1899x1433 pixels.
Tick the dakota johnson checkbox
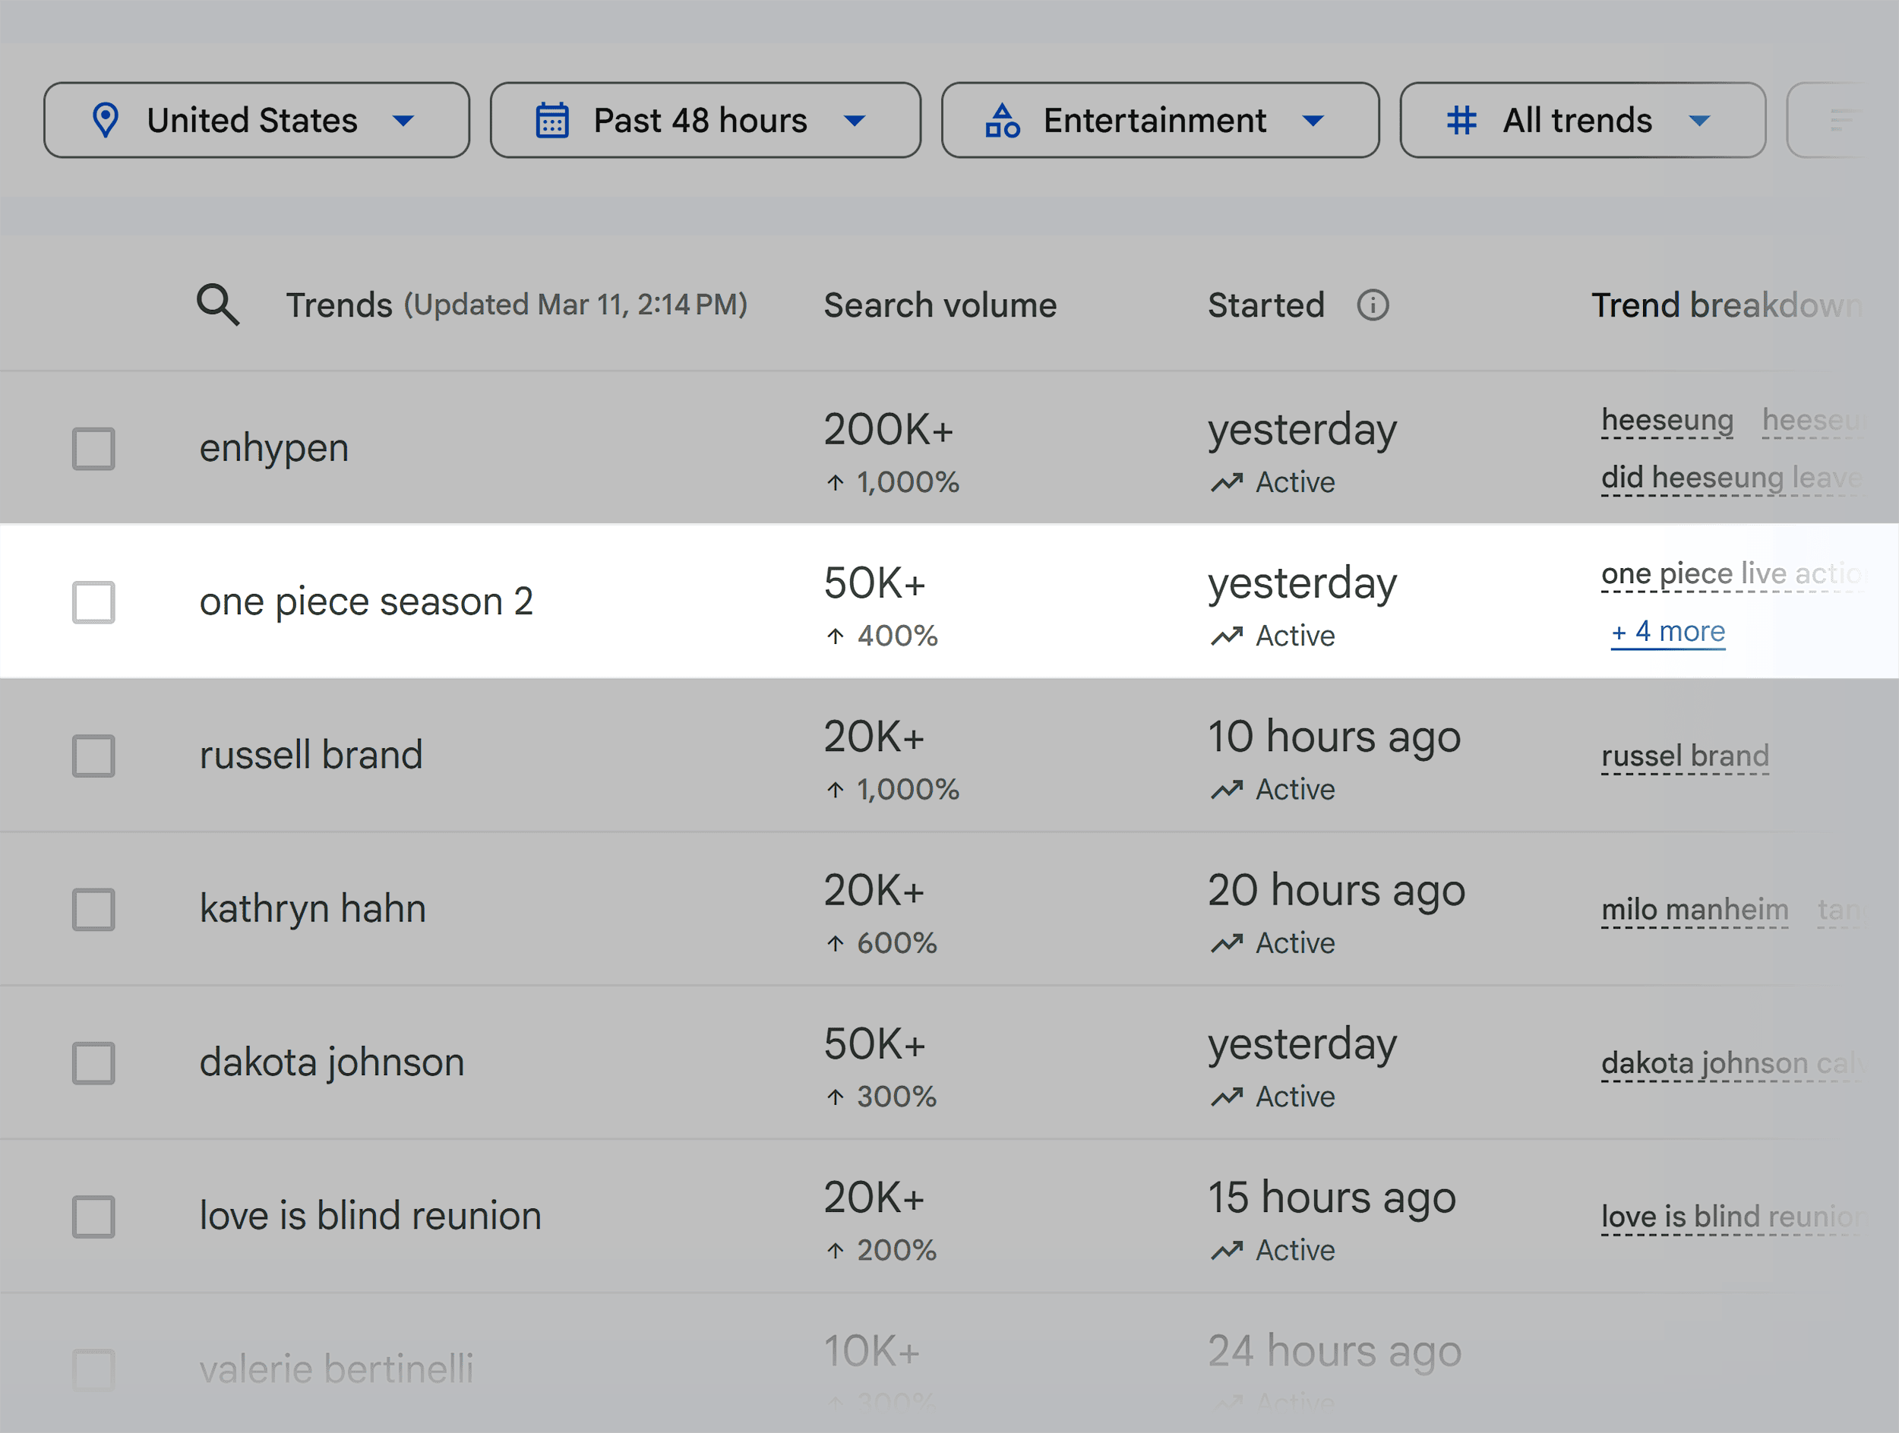(x=93, y=1063)
